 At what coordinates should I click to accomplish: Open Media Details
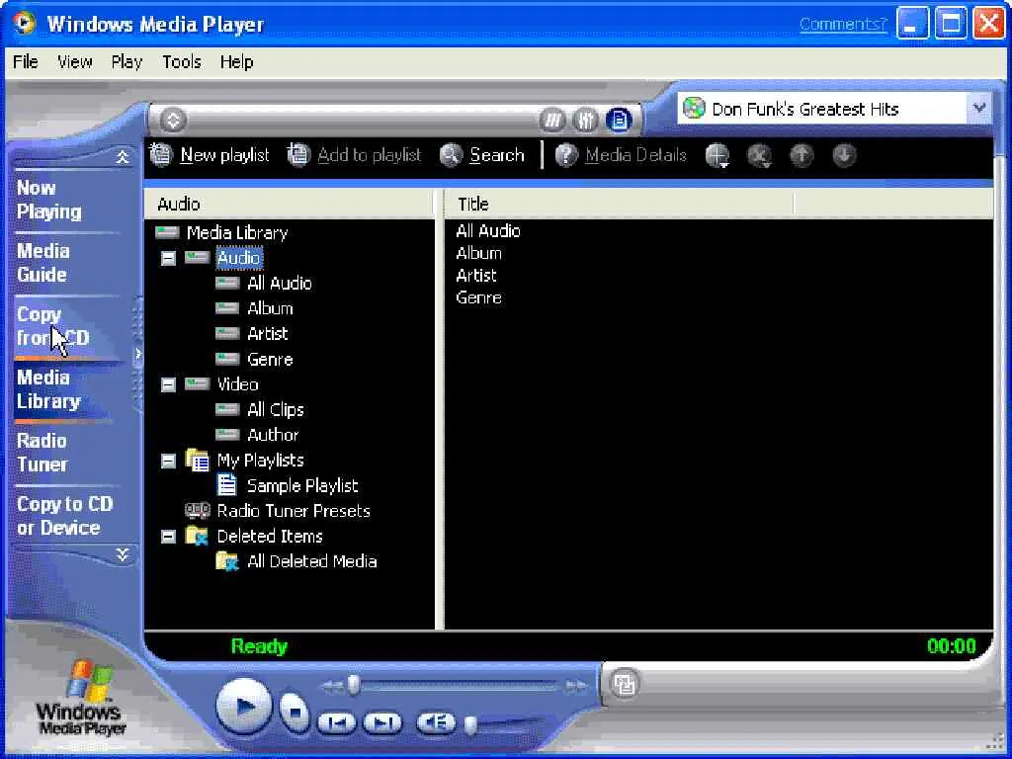621,155
